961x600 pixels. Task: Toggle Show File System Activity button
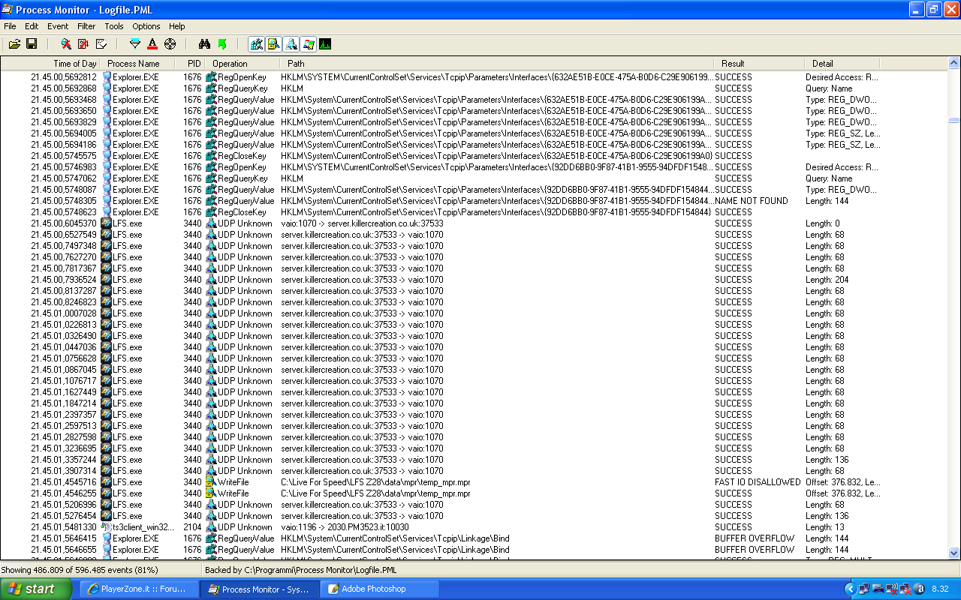[x=273, y=44]
